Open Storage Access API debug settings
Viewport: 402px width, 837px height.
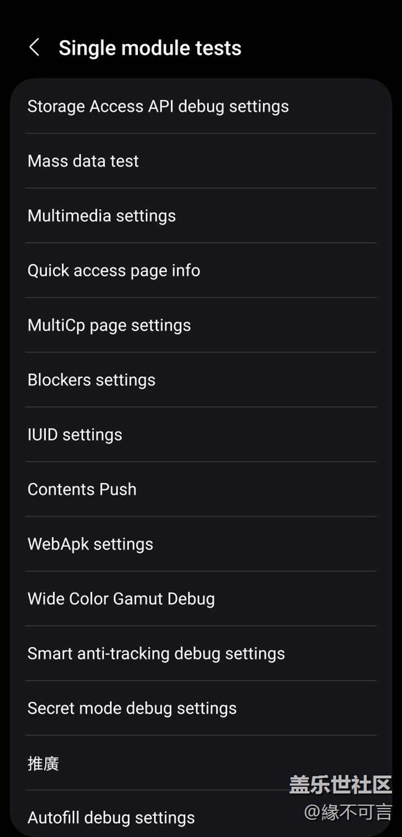point(158,106)
